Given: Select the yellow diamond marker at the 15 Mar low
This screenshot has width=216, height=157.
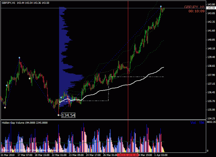Looking at the screenshot, I should (5, 108).
